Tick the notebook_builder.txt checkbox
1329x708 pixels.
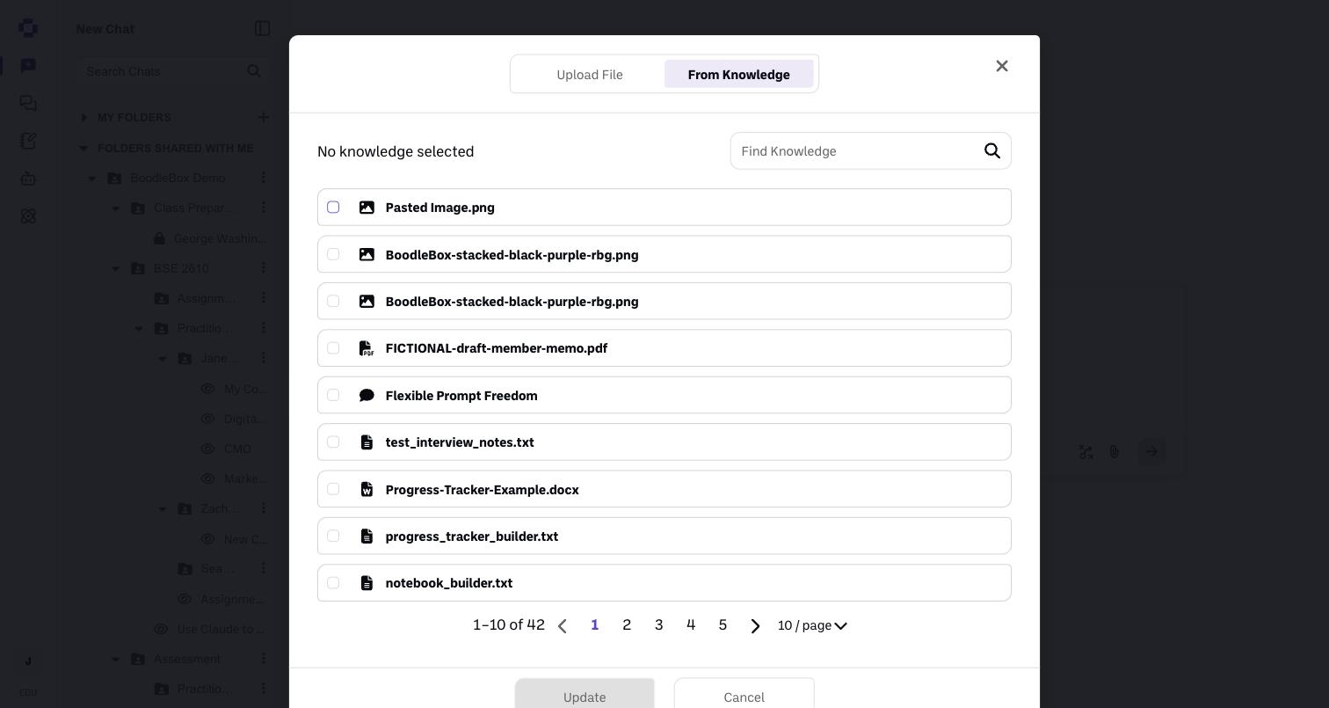point(333,583)
